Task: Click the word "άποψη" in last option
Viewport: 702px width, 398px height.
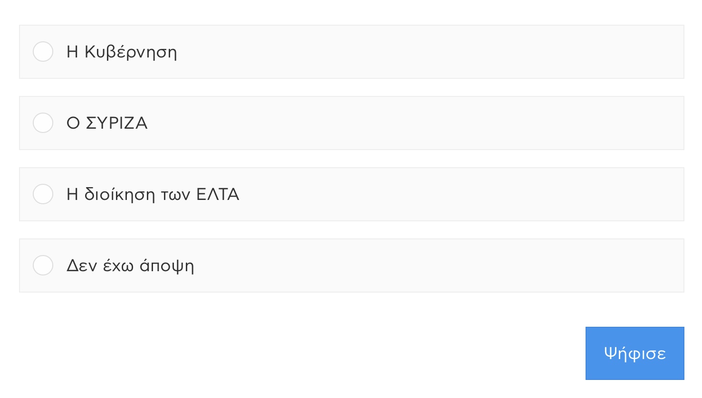Action: coord(167,266)
